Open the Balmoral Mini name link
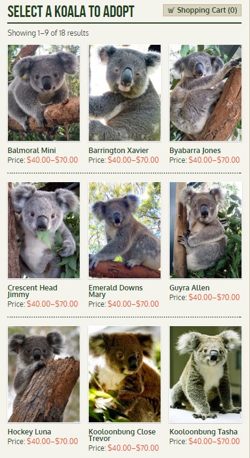This screenshot has width=250, height=458. pos(32,151)
